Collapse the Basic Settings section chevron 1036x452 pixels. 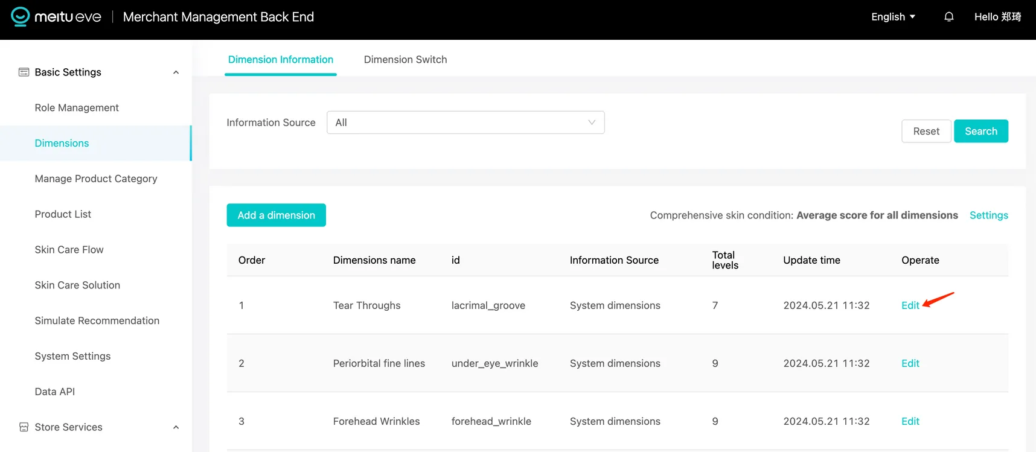click(176, 72)
